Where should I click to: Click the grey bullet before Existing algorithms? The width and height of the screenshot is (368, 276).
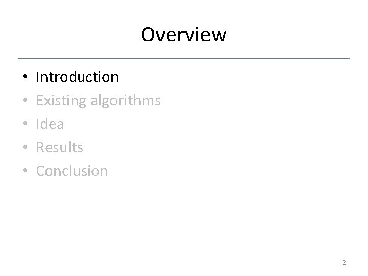pos(25,100)
